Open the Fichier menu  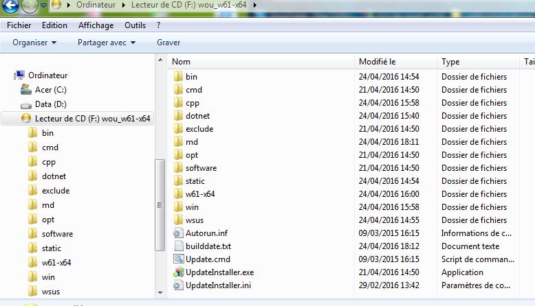pos(19,25)
